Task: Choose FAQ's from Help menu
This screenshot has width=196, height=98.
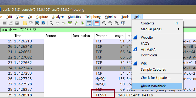Action: [157, 43]
